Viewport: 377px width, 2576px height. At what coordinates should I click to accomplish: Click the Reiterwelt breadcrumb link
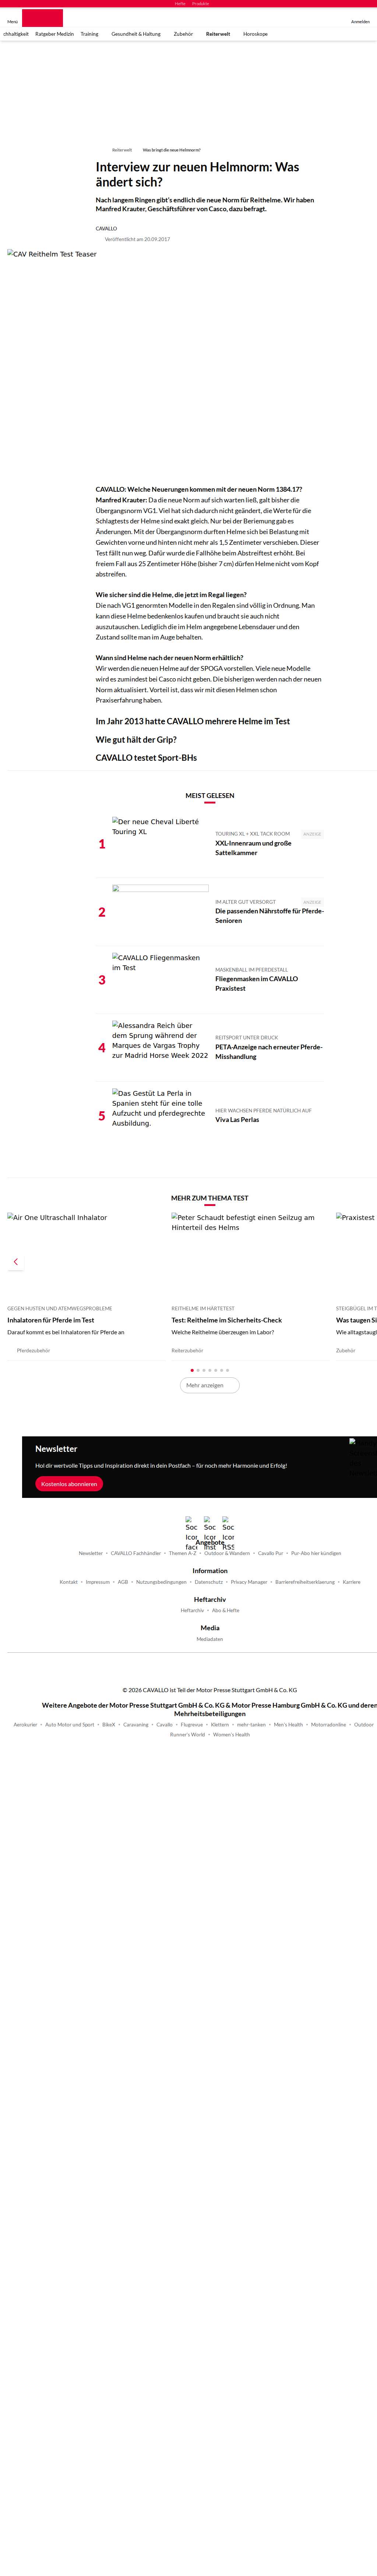[x=121, y=150]
